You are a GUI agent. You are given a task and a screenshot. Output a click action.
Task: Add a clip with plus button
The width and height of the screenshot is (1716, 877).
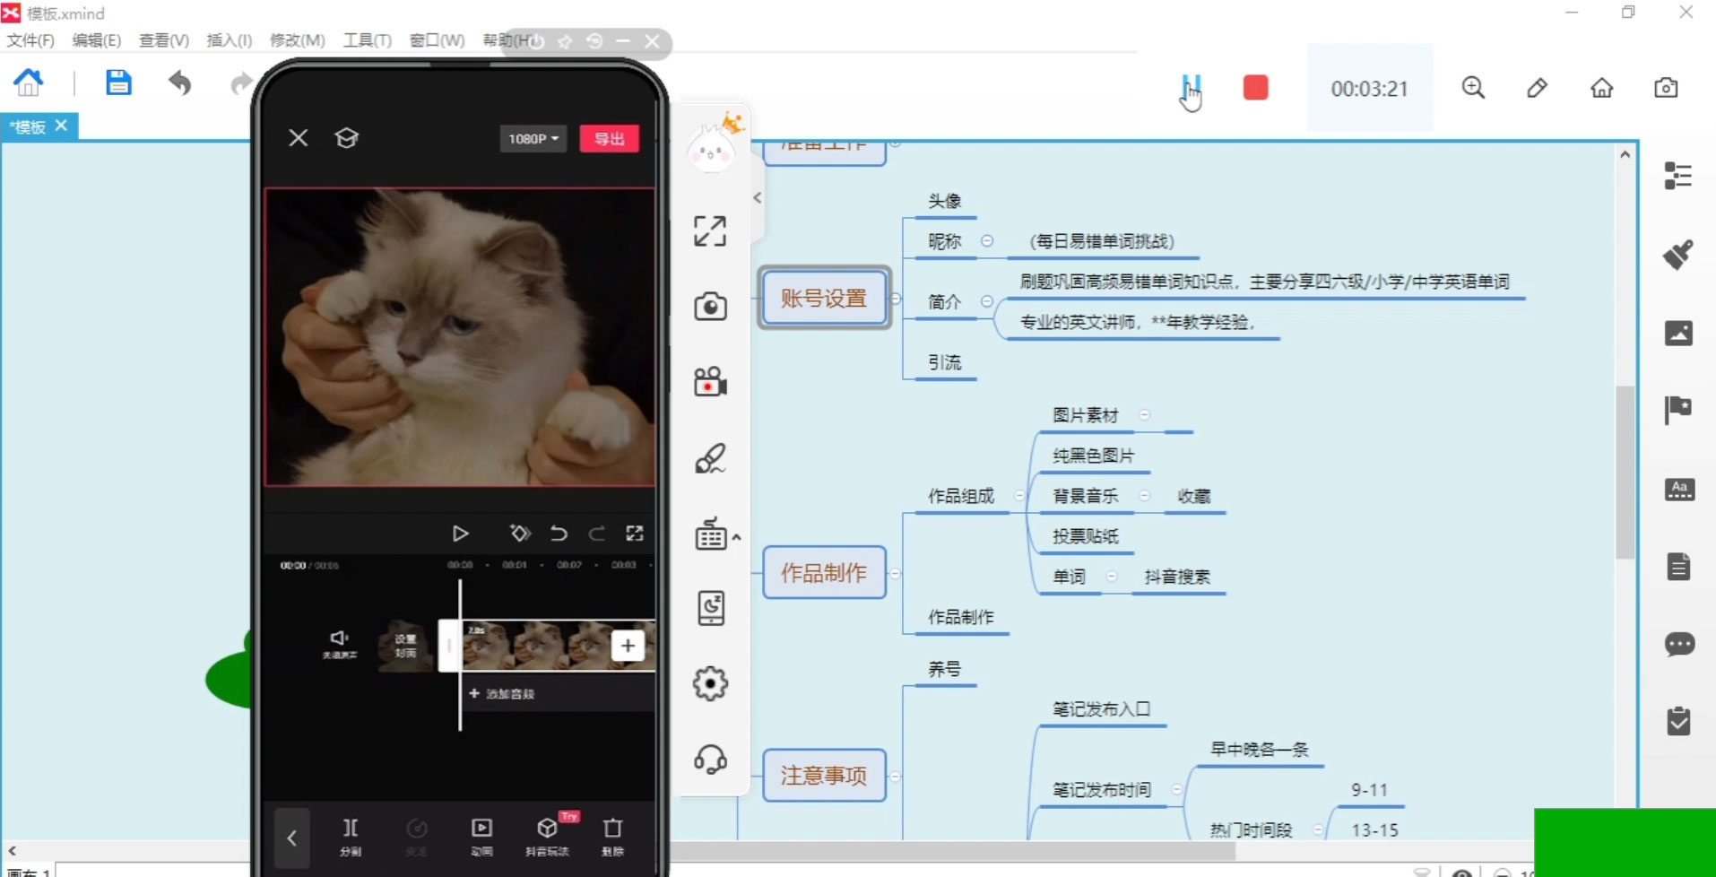(628, 646)
